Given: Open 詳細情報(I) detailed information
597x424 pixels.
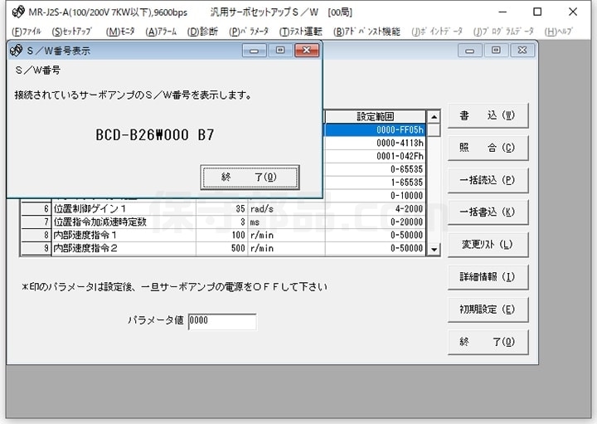Looking at the screenshot, I should pos(488,276).
